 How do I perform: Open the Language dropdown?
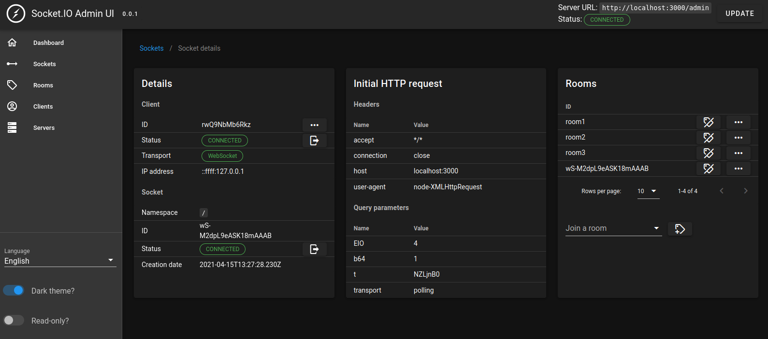click(x=60, y=261)
